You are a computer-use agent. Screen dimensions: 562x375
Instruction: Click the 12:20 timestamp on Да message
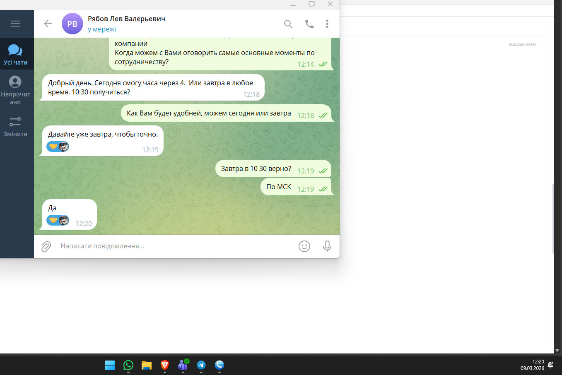(84, 224)
